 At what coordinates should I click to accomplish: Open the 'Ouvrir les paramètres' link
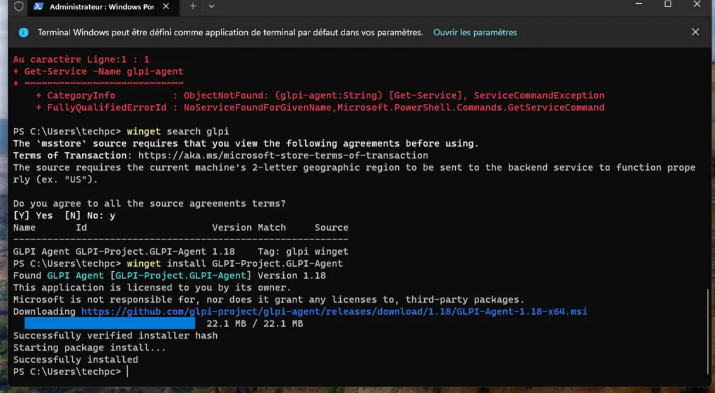tap(475, 32)
